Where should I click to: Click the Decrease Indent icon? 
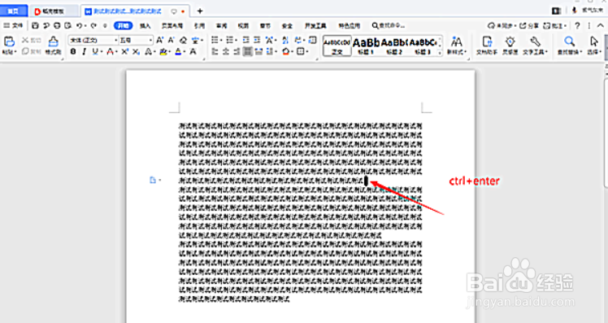tap(245, 40)
